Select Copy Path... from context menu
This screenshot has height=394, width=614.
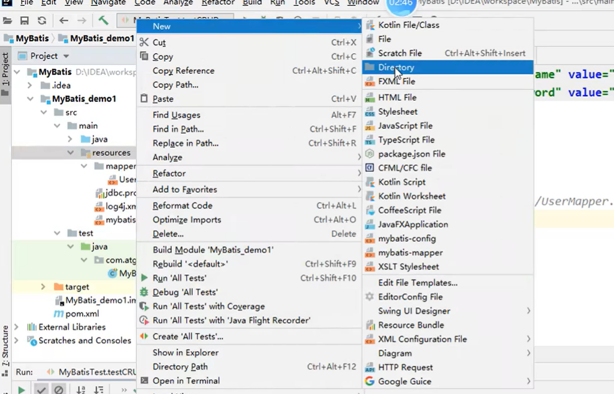[176, 85]
